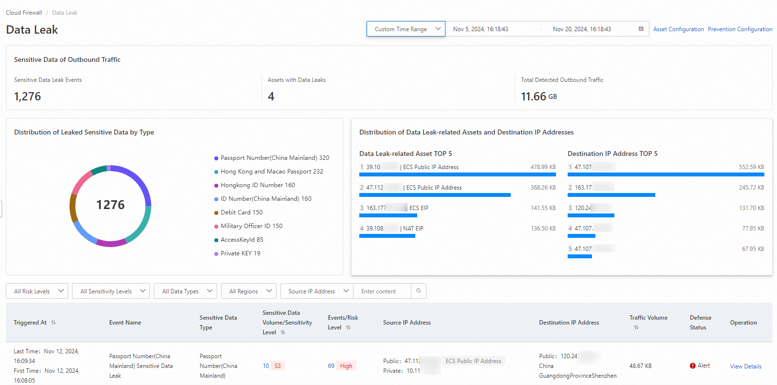The width and height of the screenshot is (777, 385).
Task: Click Data Leak breadcrumb item
Action: point(65,13)
